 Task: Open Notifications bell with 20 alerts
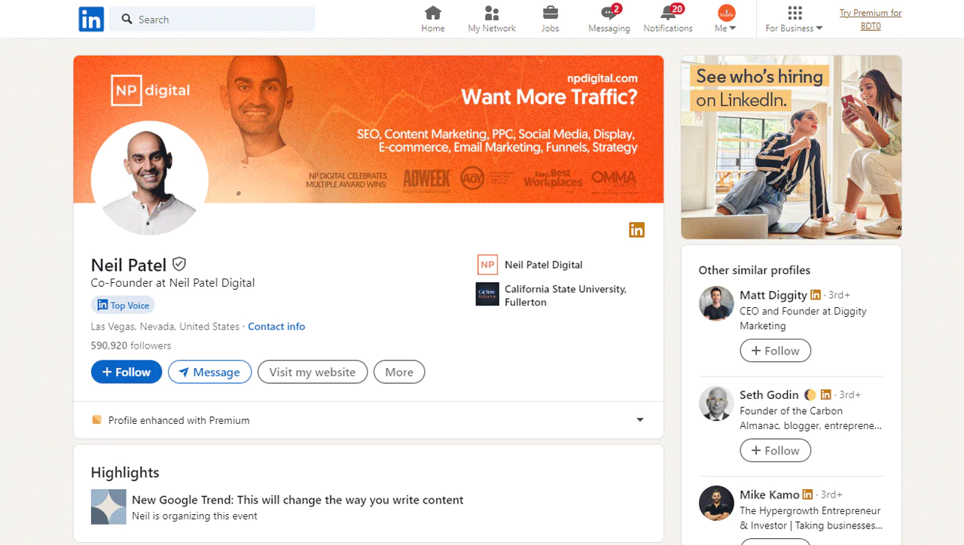[668, 20]
